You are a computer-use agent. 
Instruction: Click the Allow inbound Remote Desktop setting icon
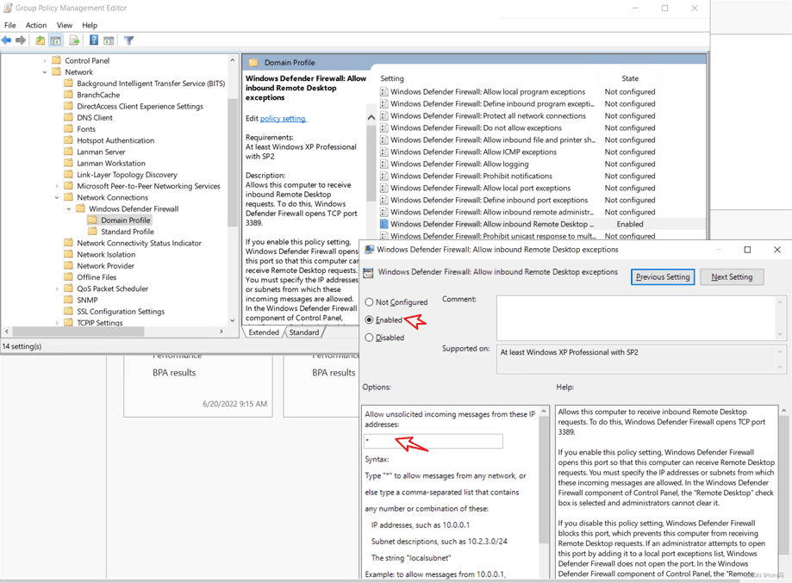click(x=384, y=224)
